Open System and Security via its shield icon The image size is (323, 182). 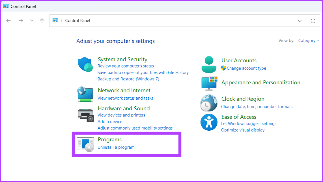85,64
